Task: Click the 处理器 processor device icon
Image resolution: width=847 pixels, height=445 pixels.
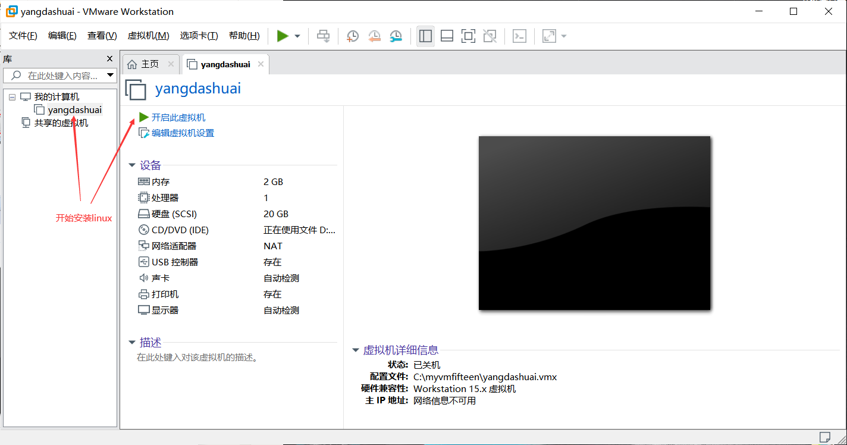Action: coord(144,198)
